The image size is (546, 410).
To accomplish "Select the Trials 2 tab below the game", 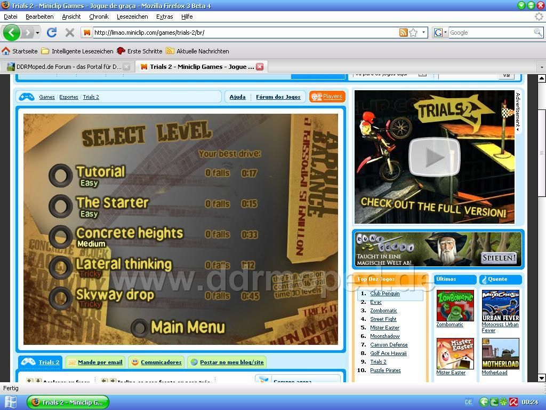I will pos(41,362).
